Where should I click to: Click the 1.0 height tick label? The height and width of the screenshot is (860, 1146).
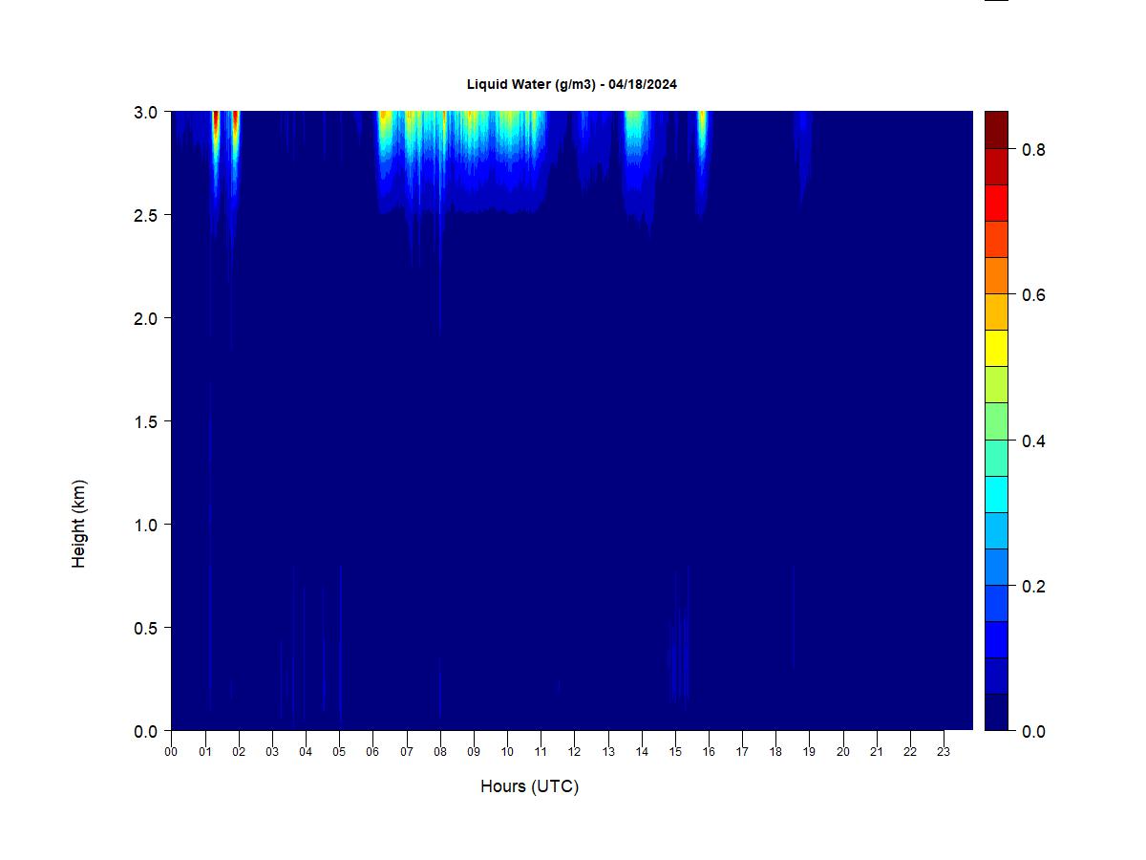146,525
